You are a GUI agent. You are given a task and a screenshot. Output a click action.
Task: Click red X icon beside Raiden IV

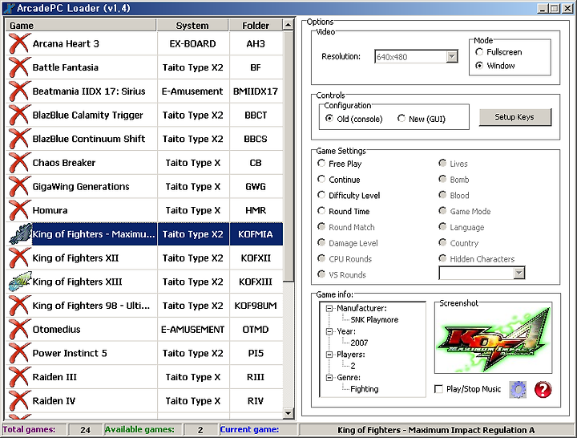click(x=19, y=401)
